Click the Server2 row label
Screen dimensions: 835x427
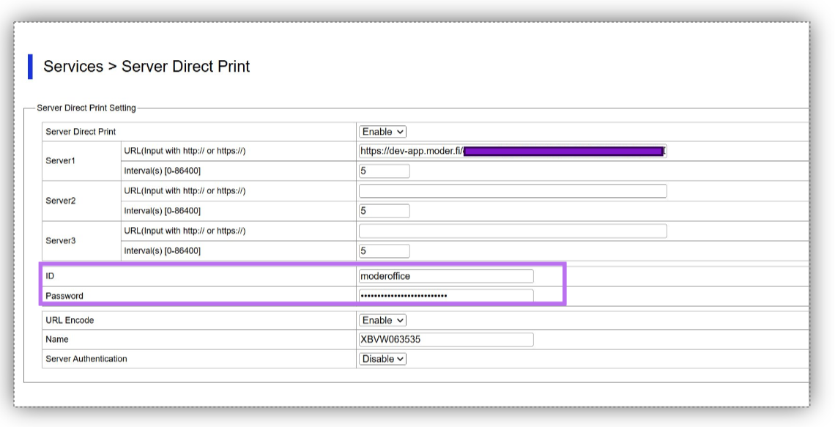pos(61,201)
